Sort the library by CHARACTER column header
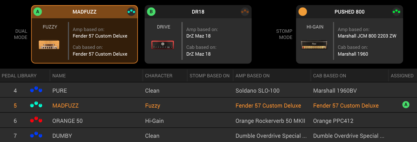 coord(159,76)
